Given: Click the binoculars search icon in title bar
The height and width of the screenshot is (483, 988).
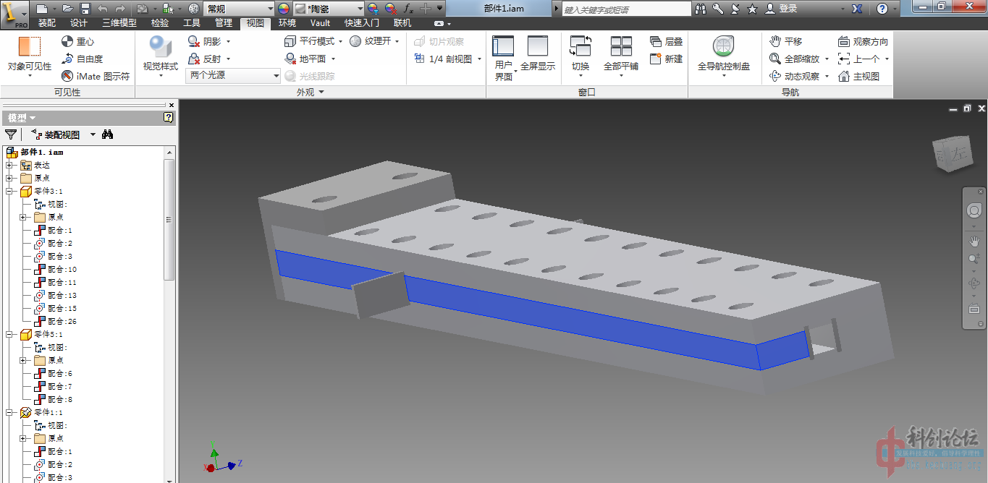Looking at the screenshot, I should pyautogui.click(x=701, y=9).
